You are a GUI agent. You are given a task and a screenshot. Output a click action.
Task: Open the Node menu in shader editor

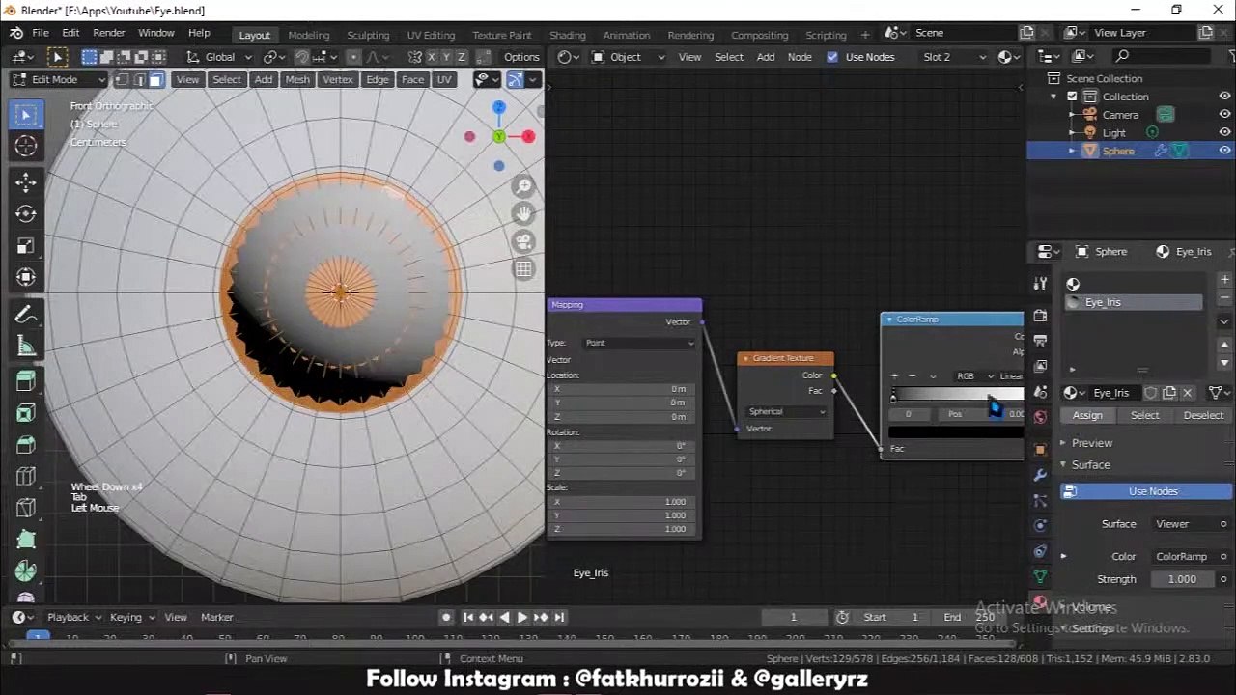[x=800, y=57]
